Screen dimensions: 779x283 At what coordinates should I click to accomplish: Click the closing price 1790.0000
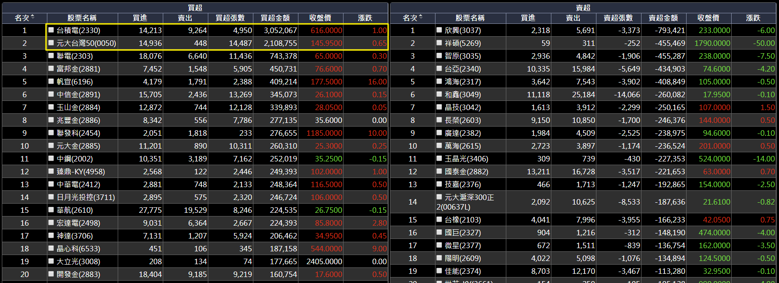[x=712, y=43]
